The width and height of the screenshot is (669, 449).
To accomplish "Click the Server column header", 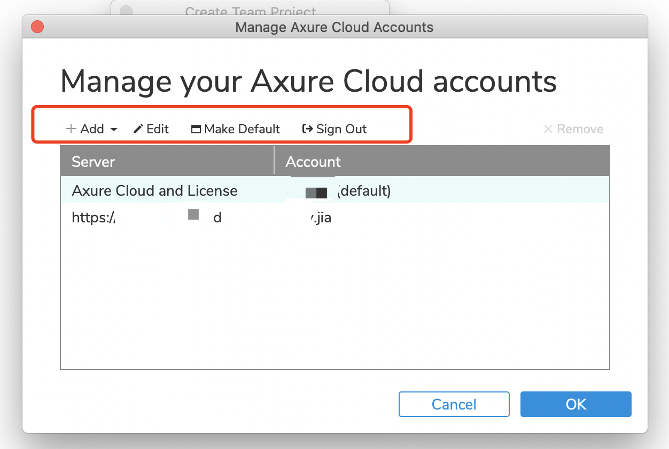I will pos(94,162).
